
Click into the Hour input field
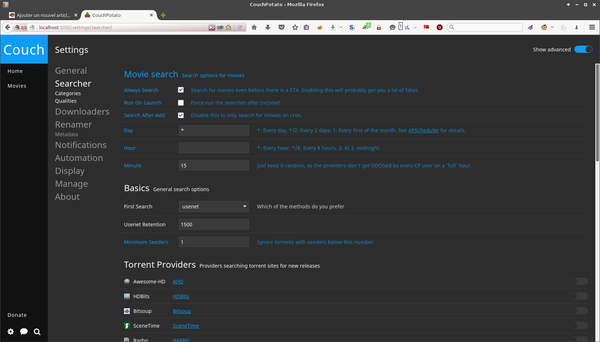214,148
